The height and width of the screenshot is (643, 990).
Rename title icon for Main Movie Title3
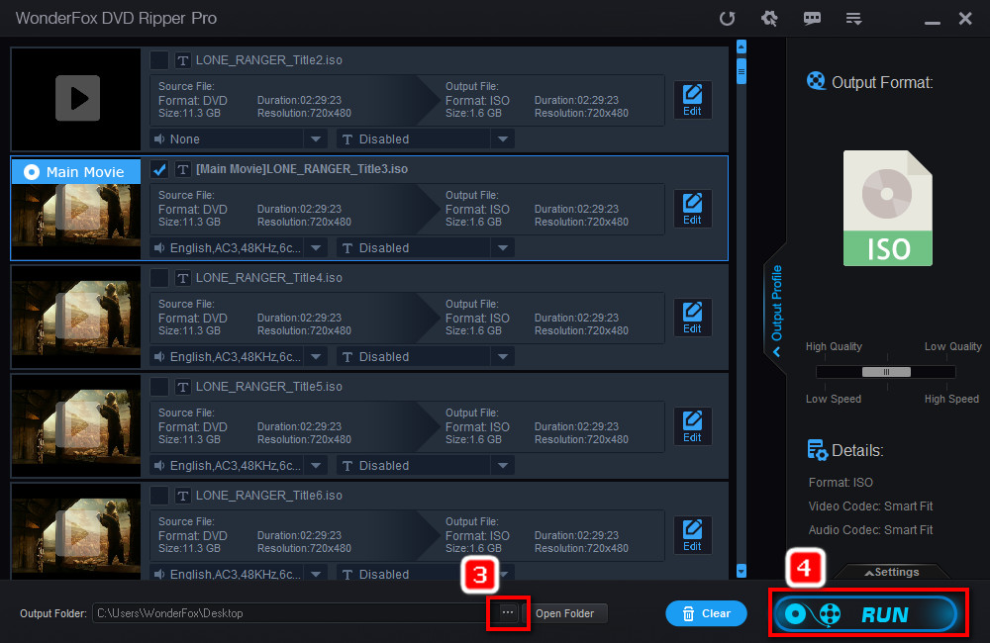[182, 169]
